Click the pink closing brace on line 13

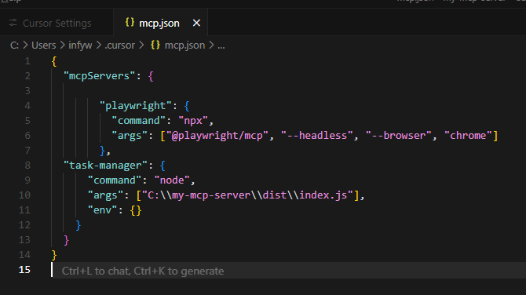coord(66,240)
